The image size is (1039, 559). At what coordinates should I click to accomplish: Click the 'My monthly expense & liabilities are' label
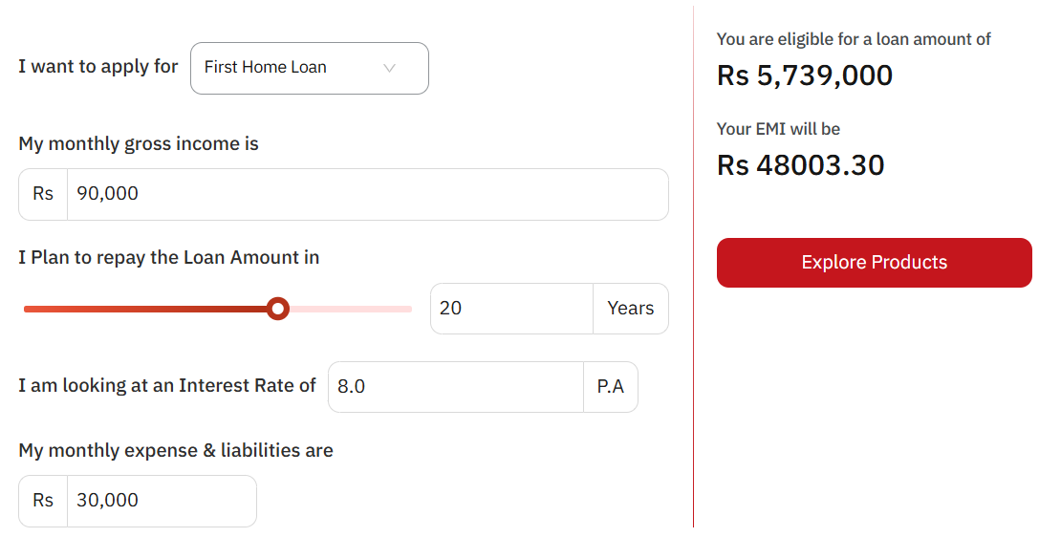click(176, 450)
